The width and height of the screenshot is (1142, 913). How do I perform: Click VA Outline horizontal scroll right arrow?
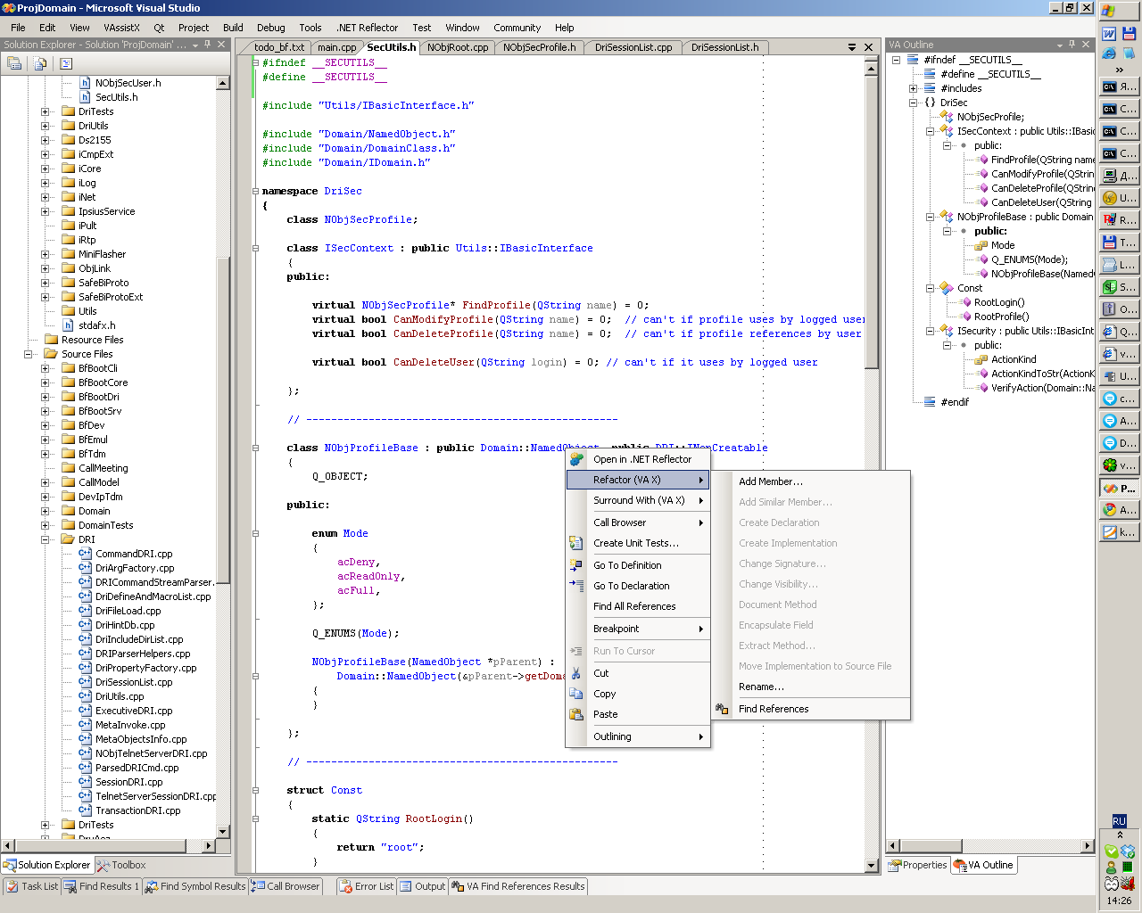pyautogui.click(x=1088, y=845)
